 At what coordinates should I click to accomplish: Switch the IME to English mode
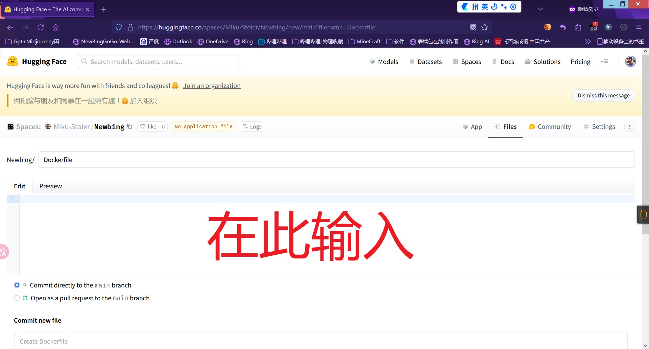(485, 7)
